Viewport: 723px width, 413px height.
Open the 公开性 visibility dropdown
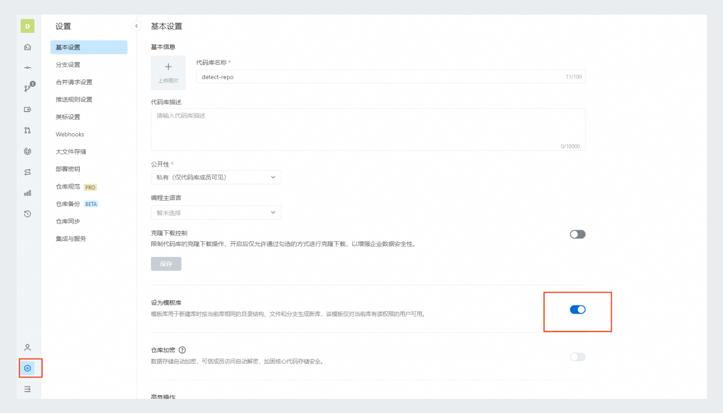click(x=216, y=177)
